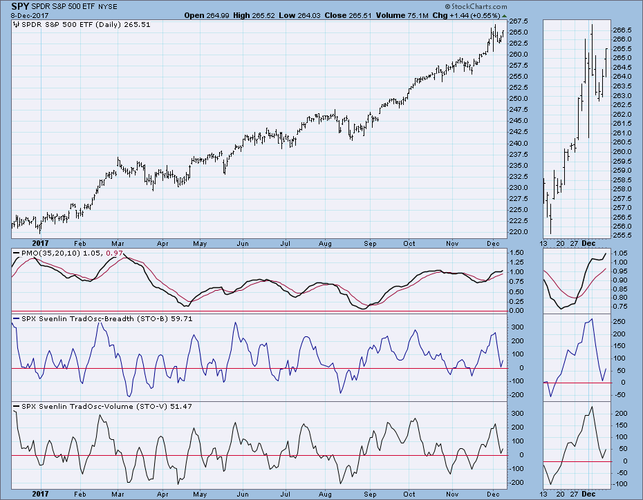The image size is (643, 500).
Task: Click the Chg +1.44 (+0.55%) value
Action: (x=466, y=16)
